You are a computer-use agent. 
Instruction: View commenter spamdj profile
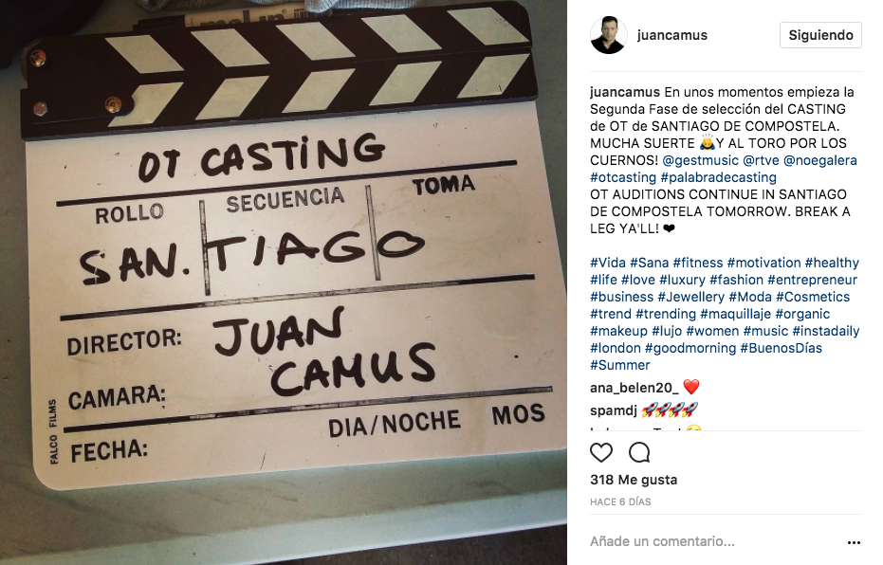(x=614, y=410)
